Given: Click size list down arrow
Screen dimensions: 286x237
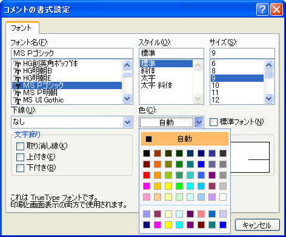Looking at the screenshot, I should coord(269,99).
